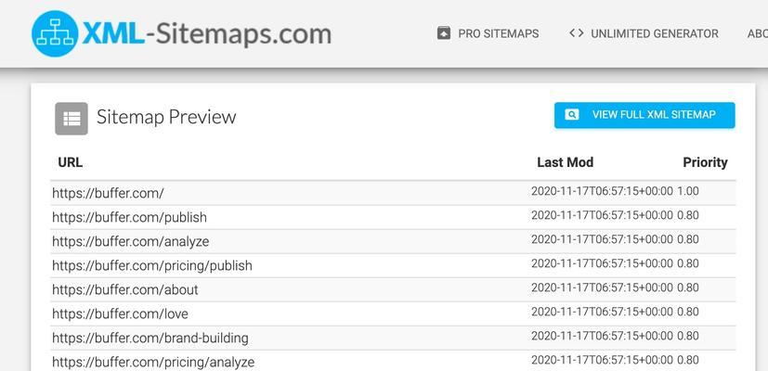The width and height of the screenshot is (768, 371).
Task: Select the buffer.com/pricing/analyze URL
Action: point(153,363)
